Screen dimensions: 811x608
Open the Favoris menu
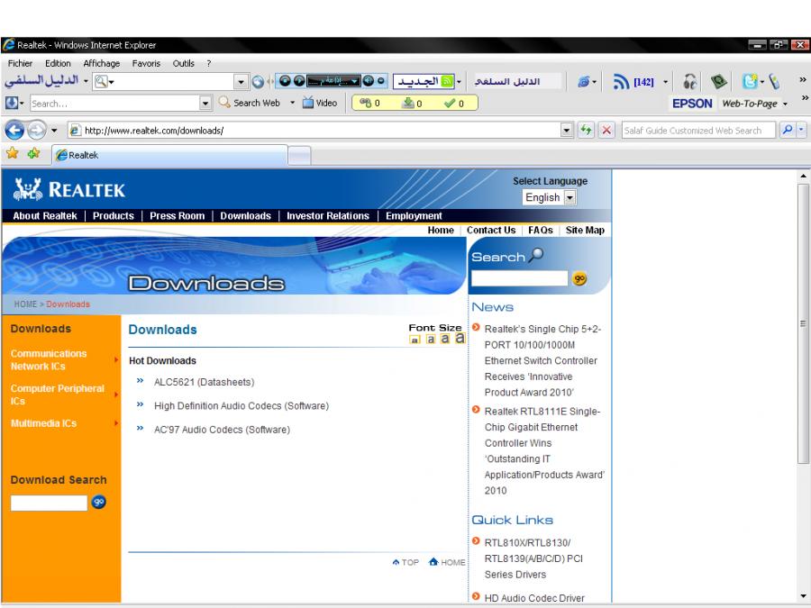click(146, 61)
